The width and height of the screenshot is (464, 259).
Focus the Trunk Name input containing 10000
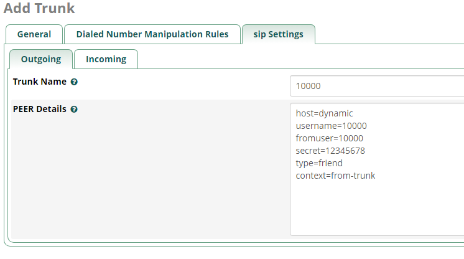pos(377,86)
